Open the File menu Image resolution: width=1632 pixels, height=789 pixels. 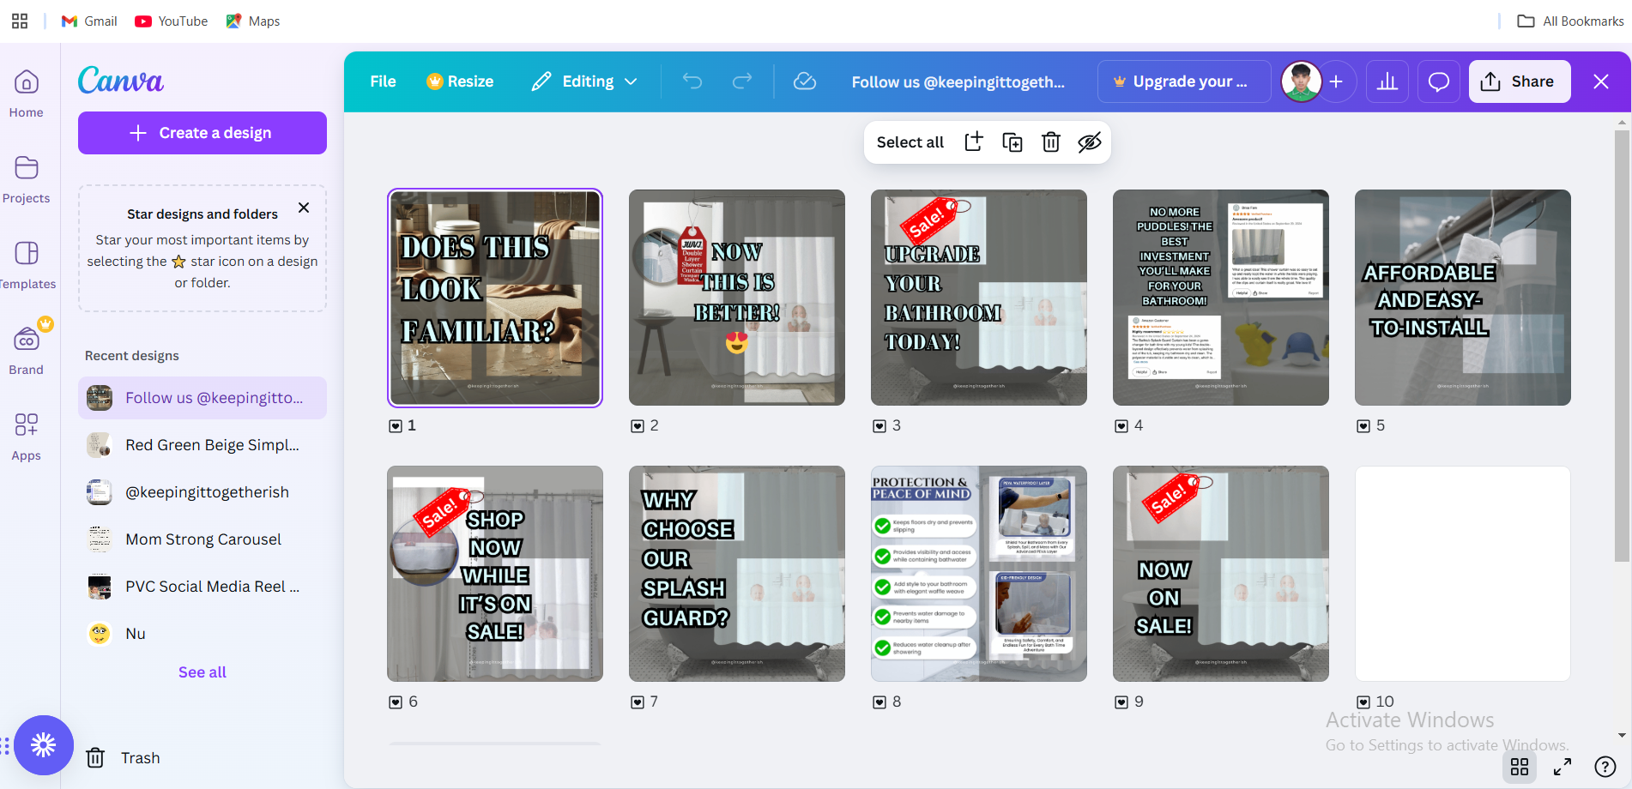(x=383, y=81)
